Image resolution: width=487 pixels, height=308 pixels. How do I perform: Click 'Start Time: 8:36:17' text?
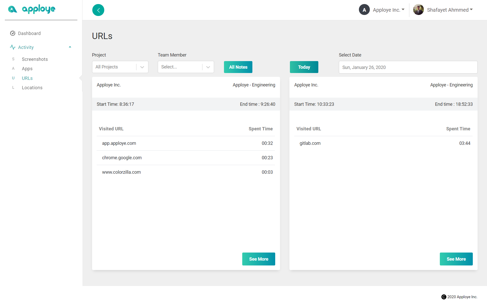pyautogui.click(x=115, y=104)
